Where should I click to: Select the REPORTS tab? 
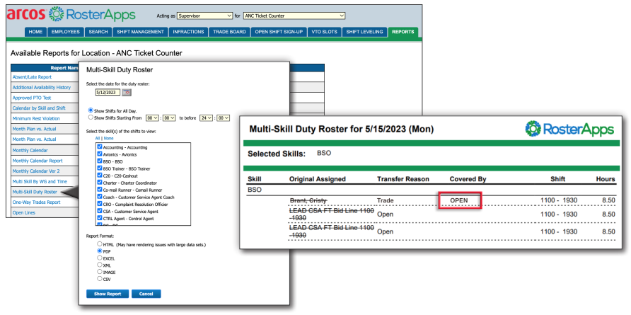pos(403,32)
